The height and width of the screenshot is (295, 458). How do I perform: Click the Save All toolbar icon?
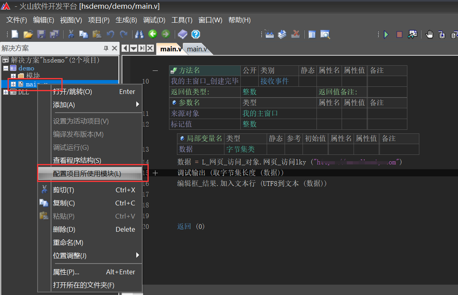[54, 34]
